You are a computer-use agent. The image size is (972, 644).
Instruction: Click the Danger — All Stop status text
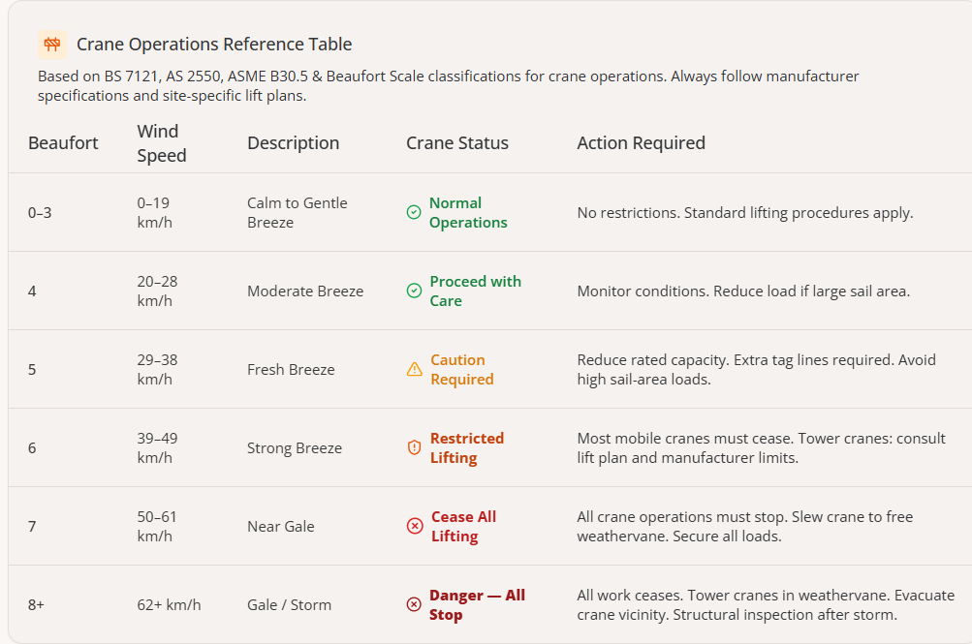coord(478,605)
